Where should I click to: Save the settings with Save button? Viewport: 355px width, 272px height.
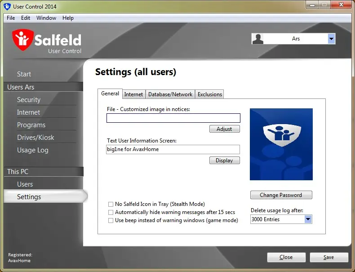(x=329, y=257)
